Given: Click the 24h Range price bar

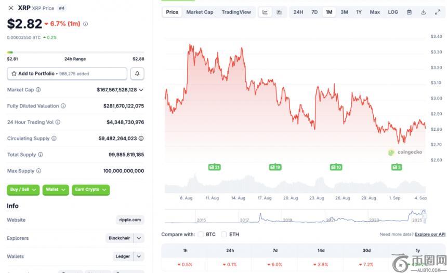Looking at the screenshot, I should pyautogui.click(x=75, y=52).
